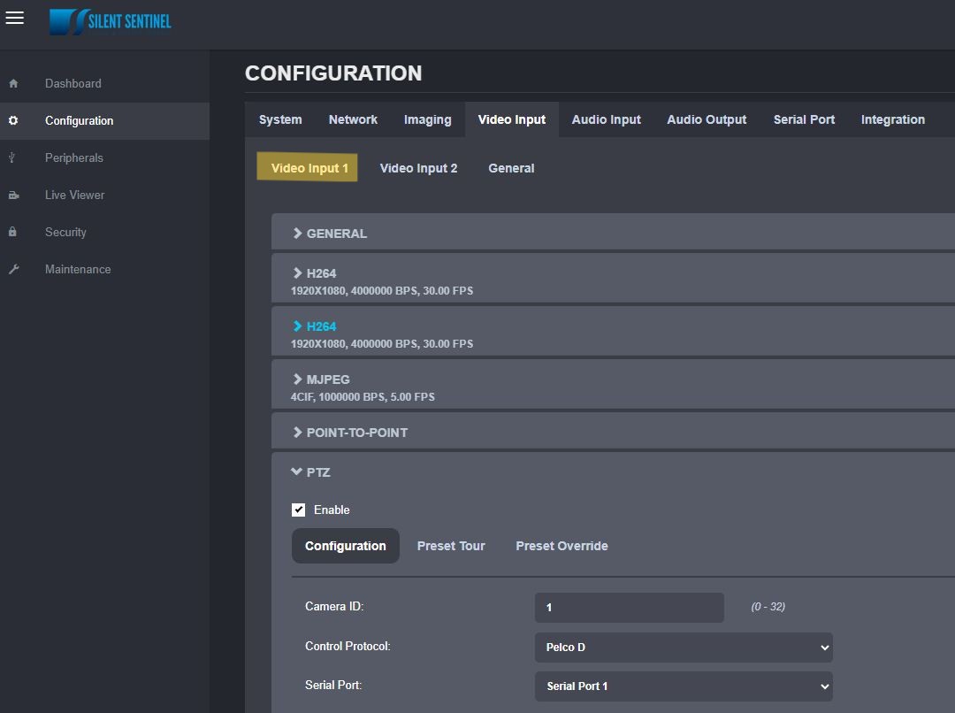Select the Video Input 1 sub-tab
The image size is (955, 713).
point(307,167)
